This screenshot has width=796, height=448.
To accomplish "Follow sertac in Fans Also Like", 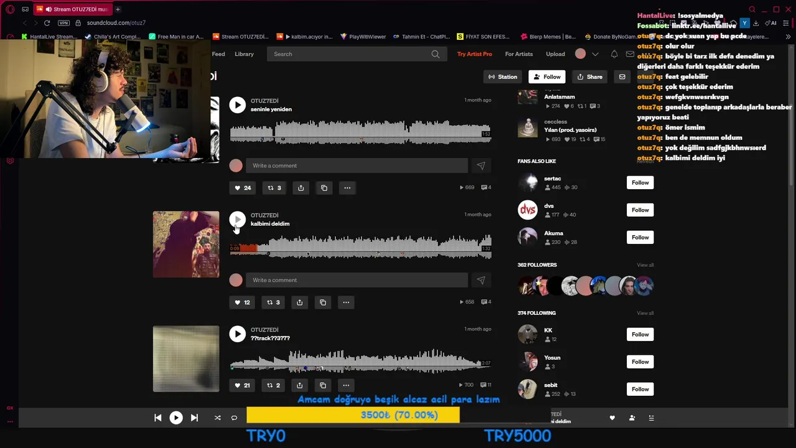I will pos(640,182).
